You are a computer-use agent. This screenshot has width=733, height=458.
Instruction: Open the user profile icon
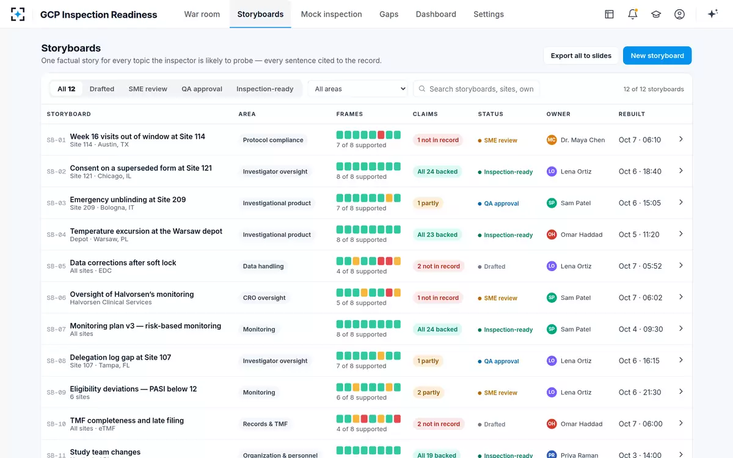click(x=679, y=14)
